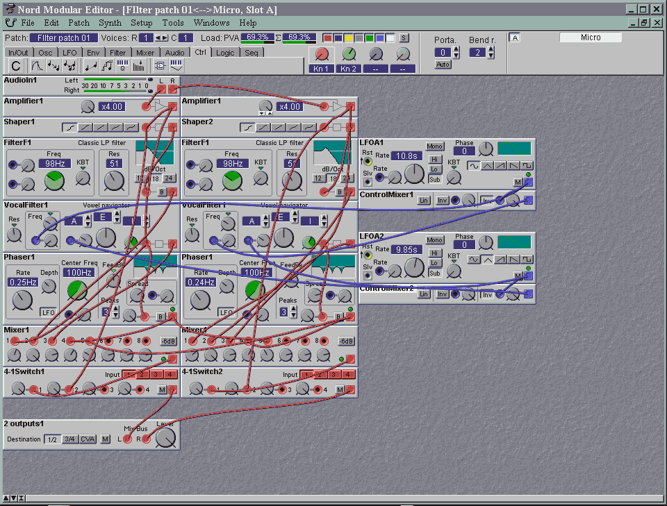This screenshot has width=667, height=506.
Task: Select the square waveform on LFOA2
Action: [x=527, y=260]
